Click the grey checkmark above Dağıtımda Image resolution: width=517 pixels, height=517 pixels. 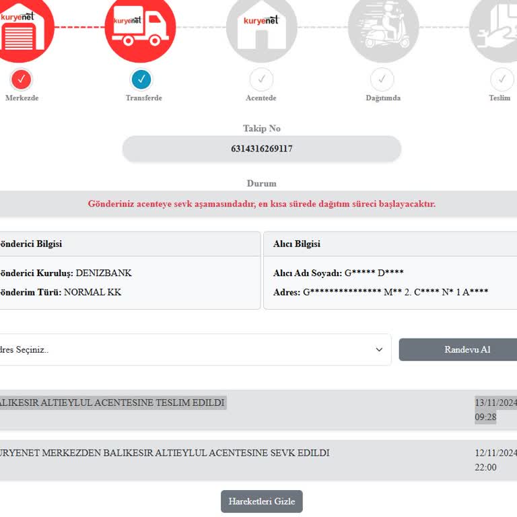pos(382,79)
